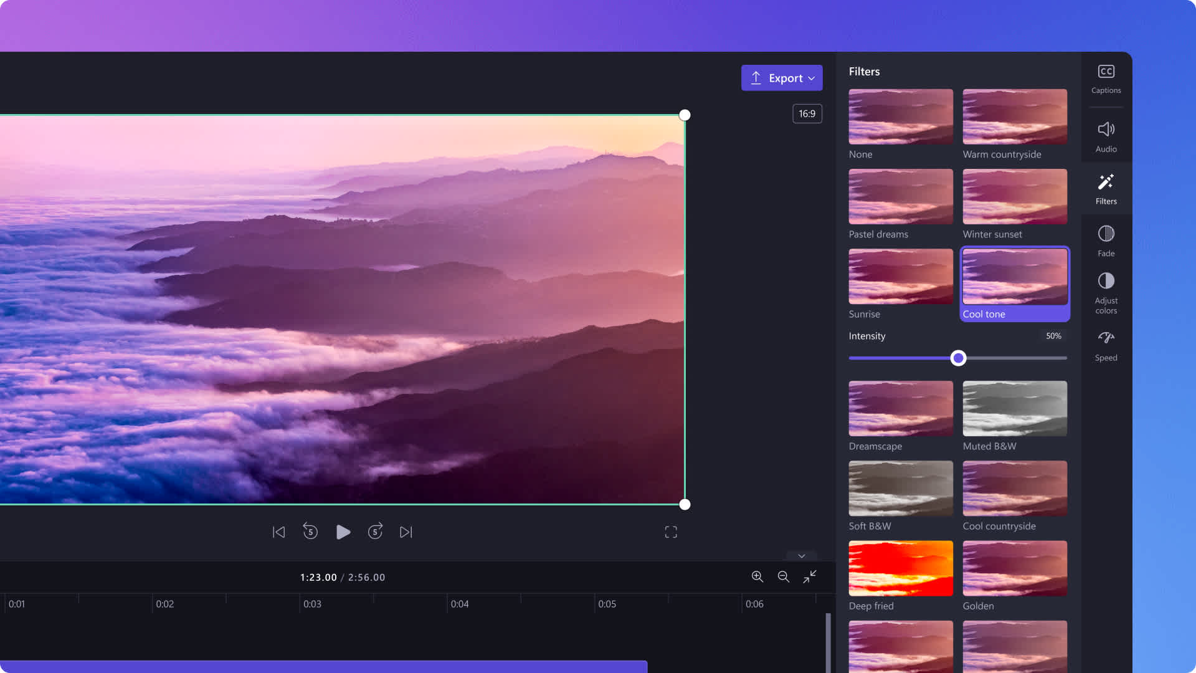1196x673 pixels.
Task: Click the skip to start button
Action: click(278, 532)
